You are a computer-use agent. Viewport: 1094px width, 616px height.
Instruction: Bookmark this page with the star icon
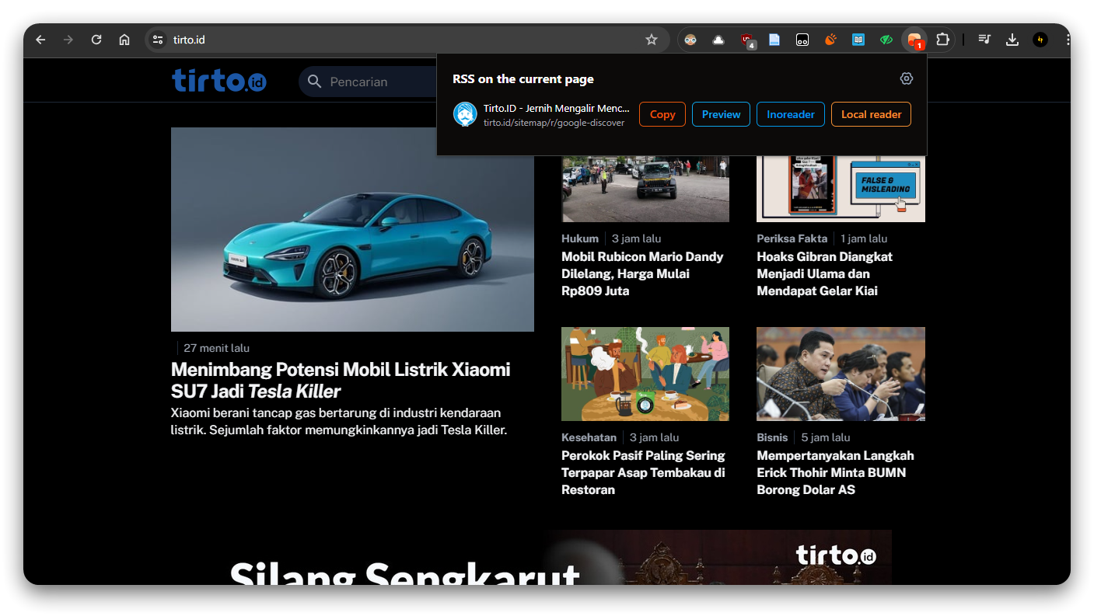652,40
